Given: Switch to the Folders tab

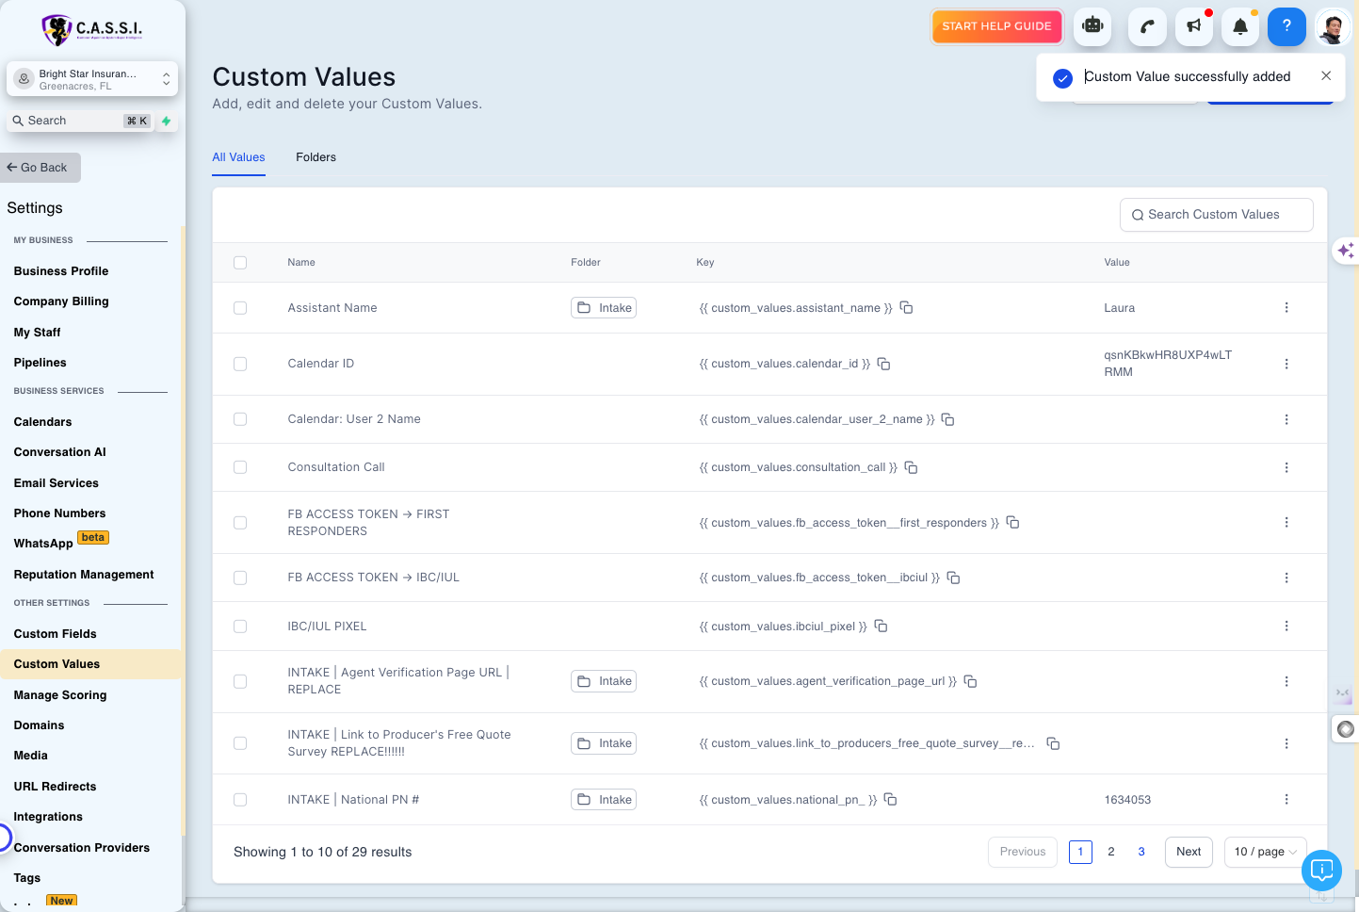Looking at the screenshot, I should 315,157.
